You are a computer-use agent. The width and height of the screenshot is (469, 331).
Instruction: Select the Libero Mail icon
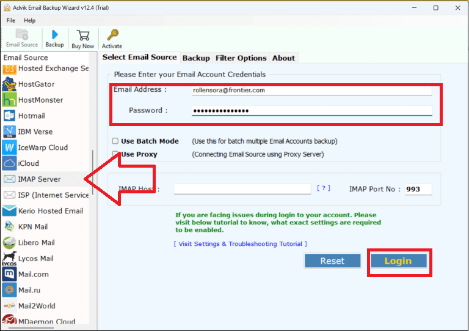click(x=9, y=242)
